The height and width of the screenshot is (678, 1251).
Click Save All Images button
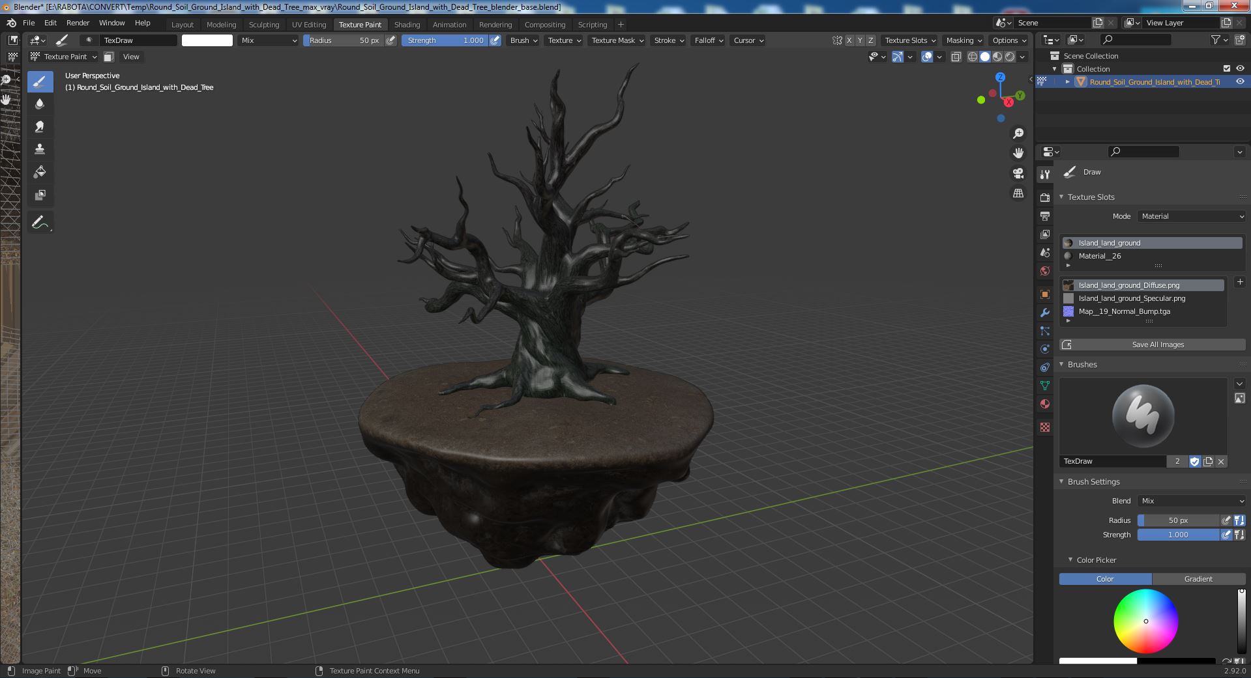1152,345
